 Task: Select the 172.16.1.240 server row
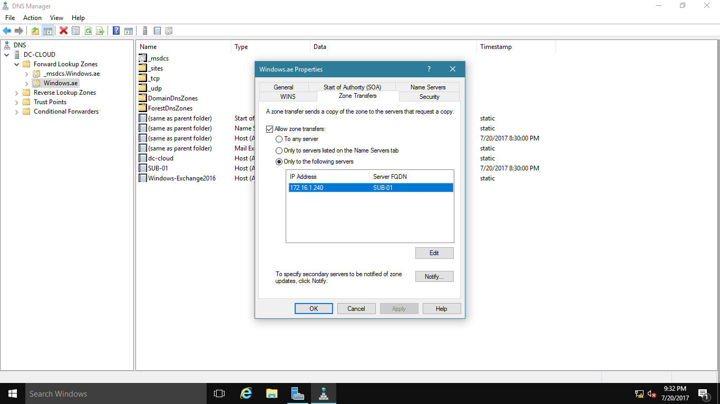click(x=371, y=188)
